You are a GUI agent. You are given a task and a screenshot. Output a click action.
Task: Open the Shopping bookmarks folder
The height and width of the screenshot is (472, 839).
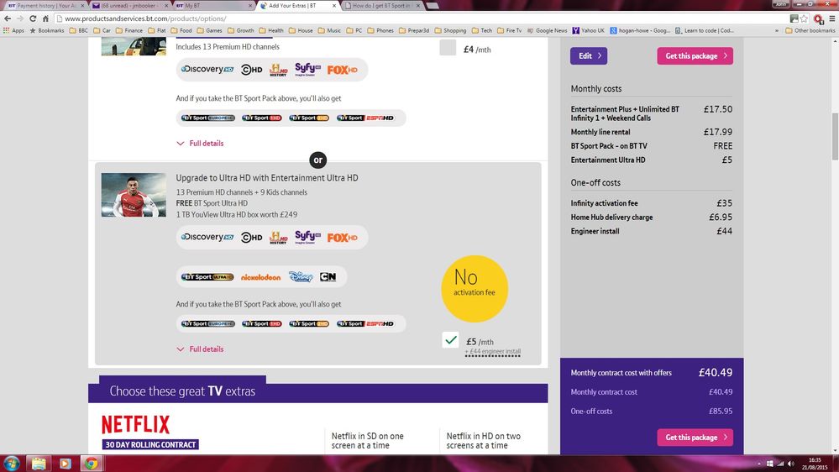tap(450, 30)
